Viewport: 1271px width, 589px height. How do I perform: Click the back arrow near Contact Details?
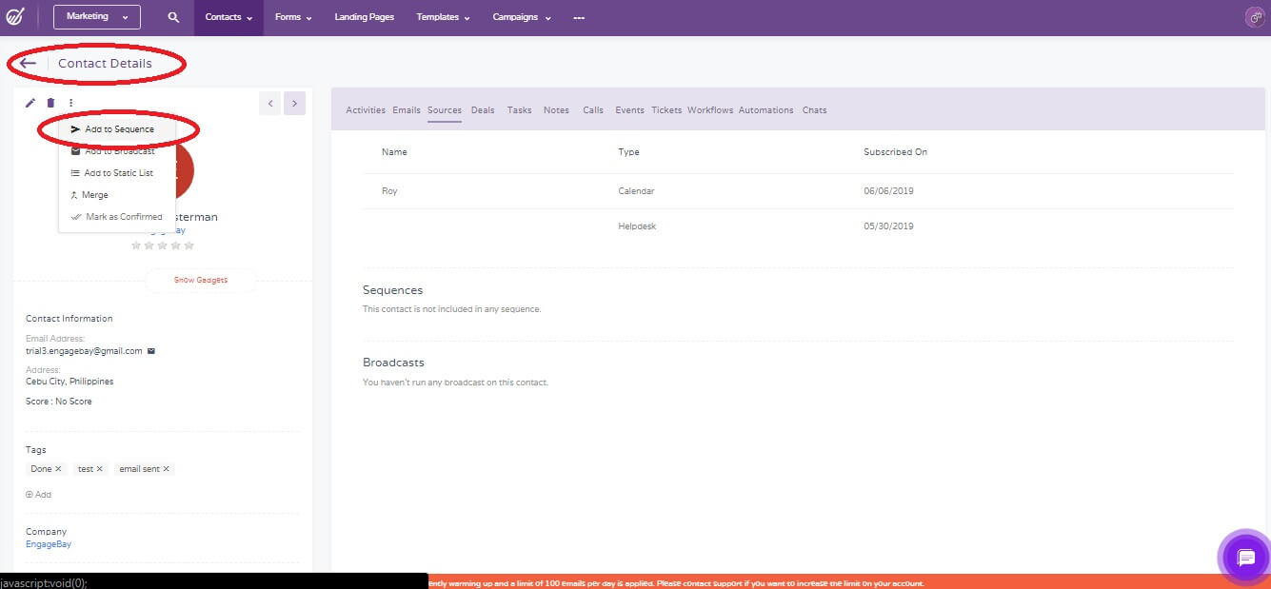[26, 62]
